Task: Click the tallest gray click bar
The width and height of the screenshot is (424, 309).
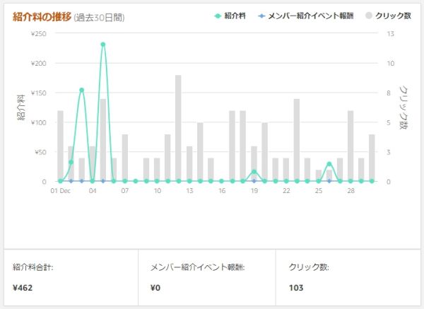Action: click(178, 128)
